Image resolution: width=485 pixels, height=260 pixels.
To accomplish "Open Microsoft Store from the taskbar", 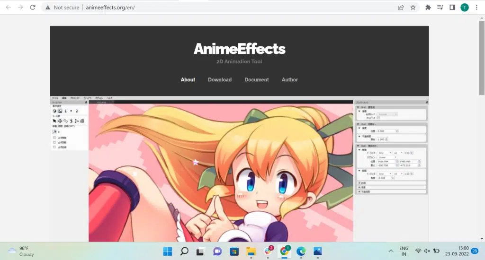I will coord(234,251).
